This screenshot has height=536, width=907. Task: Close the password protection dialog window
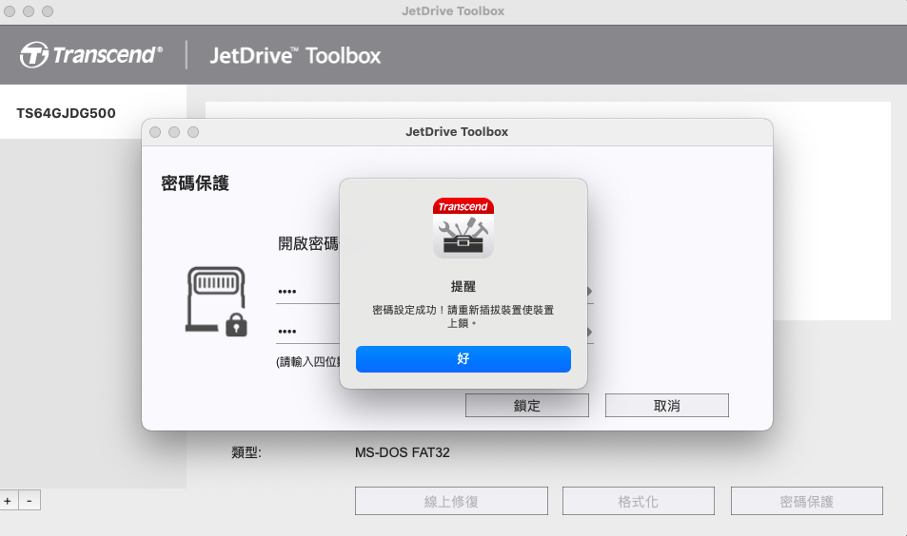pos(155,132)
